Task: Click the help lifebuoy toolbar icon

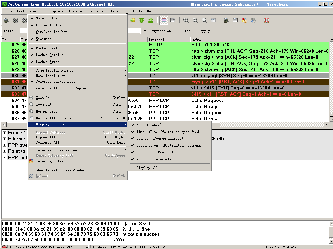Action: pos(267,20)
